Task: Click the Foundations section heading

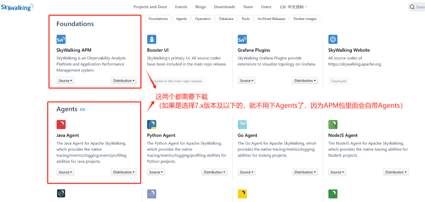Action: pyautogui.click(x=75, y=24)
